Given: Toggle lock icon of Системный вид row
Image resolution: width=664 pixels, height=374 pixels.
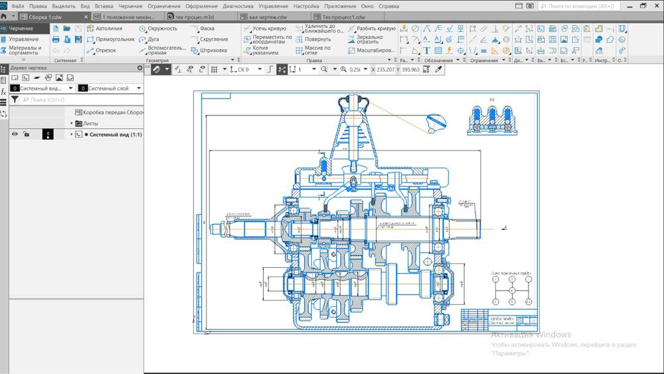Looking at the screenshot, I should pos(26,134).
